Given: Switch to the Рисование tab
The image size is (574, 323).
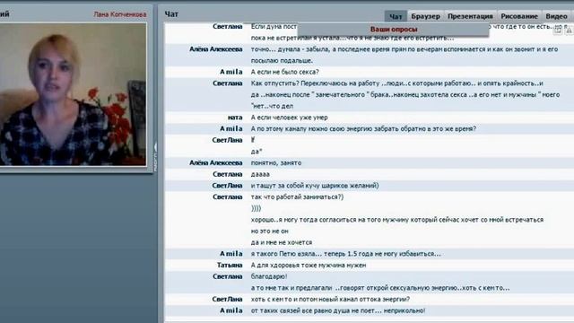Looking at the screenshot, I should (x=519, y=16).
